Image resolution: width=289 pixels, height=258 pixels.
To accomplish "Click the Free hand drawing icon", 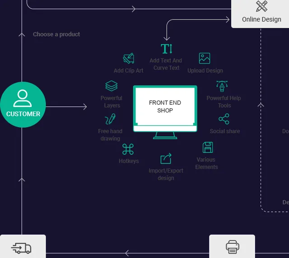I will (x=110, y=119).
